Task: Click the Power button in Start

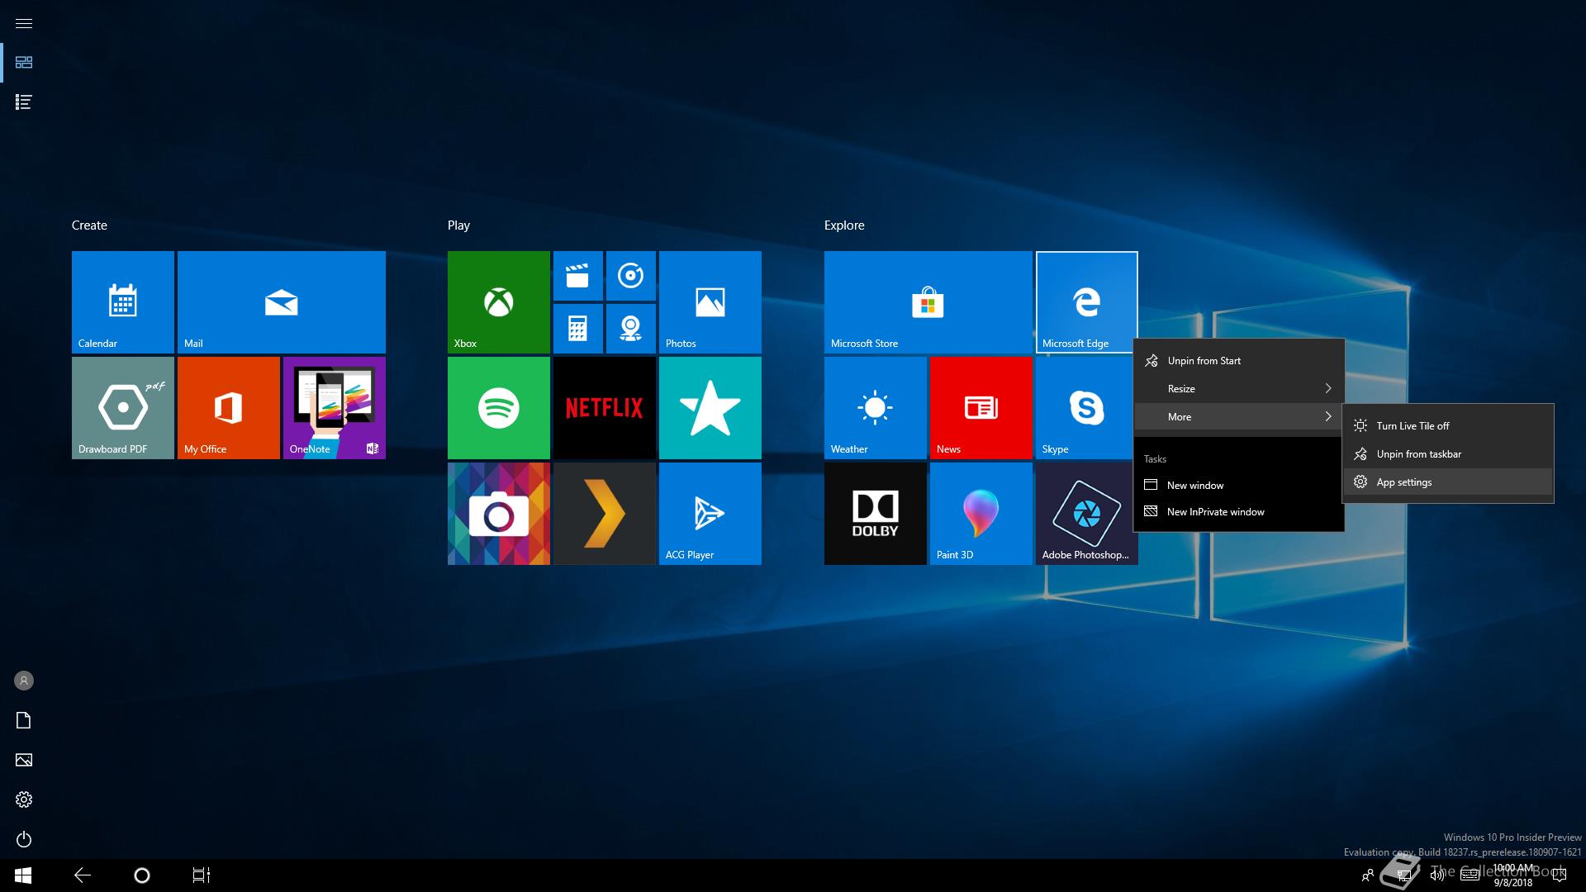Action: coord(24,839)
